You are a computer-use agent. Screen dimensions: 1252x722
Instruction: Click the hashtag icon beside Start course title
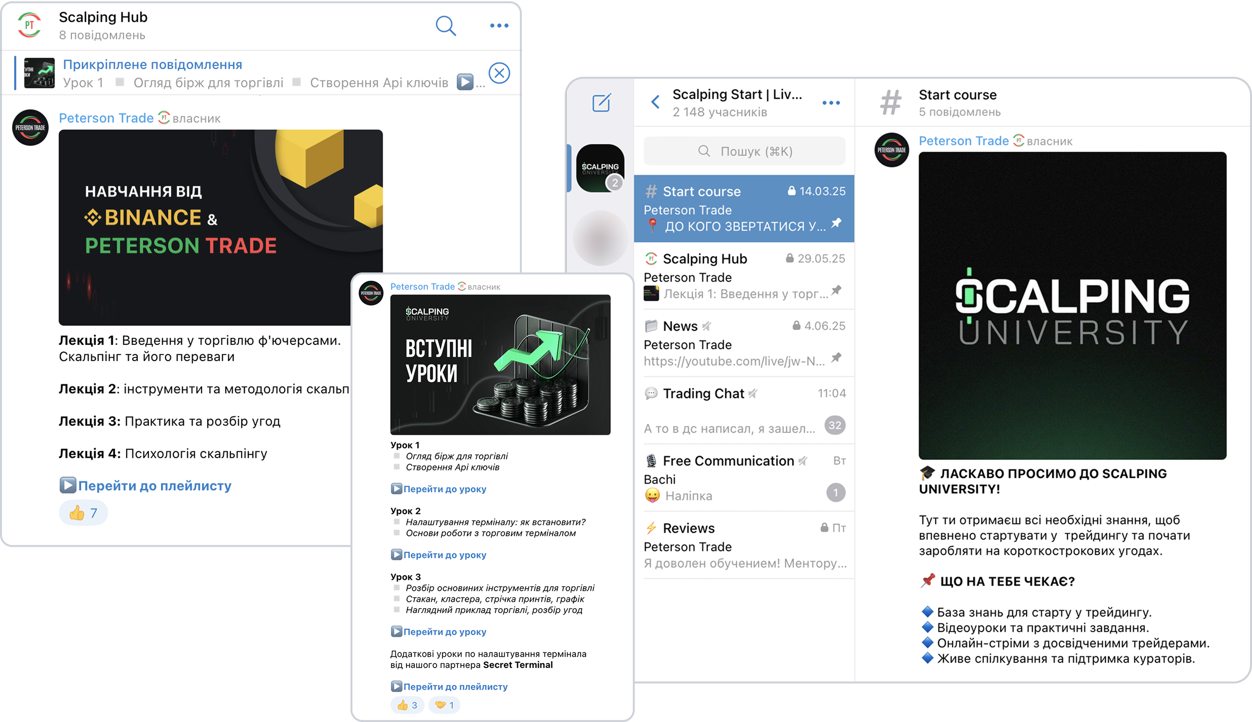pyautogui.click(x=890, y=103)
